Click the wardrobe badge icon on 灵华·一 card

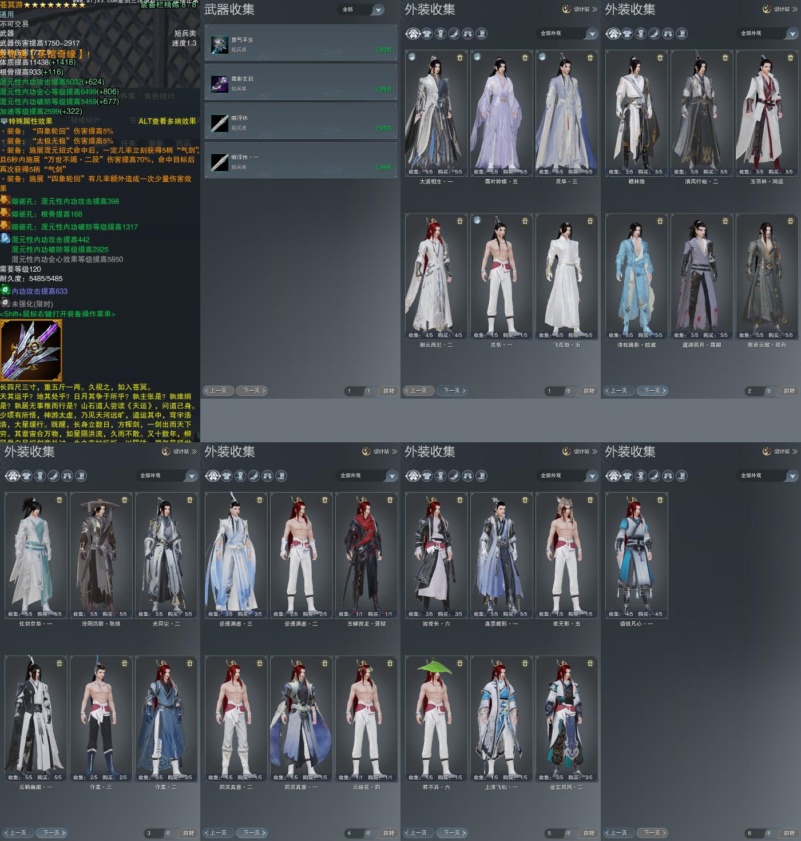(477, 220)
